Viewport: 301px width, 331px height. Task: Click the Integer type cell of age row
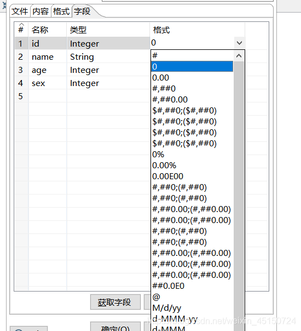click(108, 70)
